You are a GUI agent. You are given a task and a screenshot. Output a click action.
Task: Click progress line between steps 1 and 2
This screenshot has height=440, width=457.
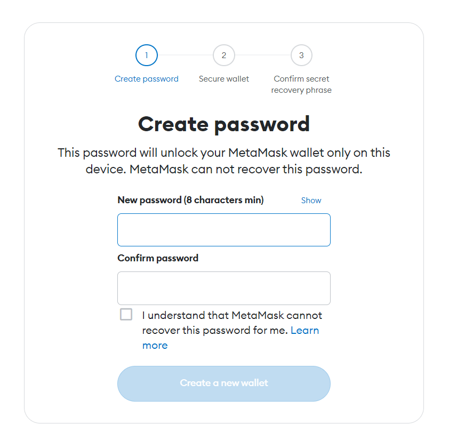(x=185, y=55)
